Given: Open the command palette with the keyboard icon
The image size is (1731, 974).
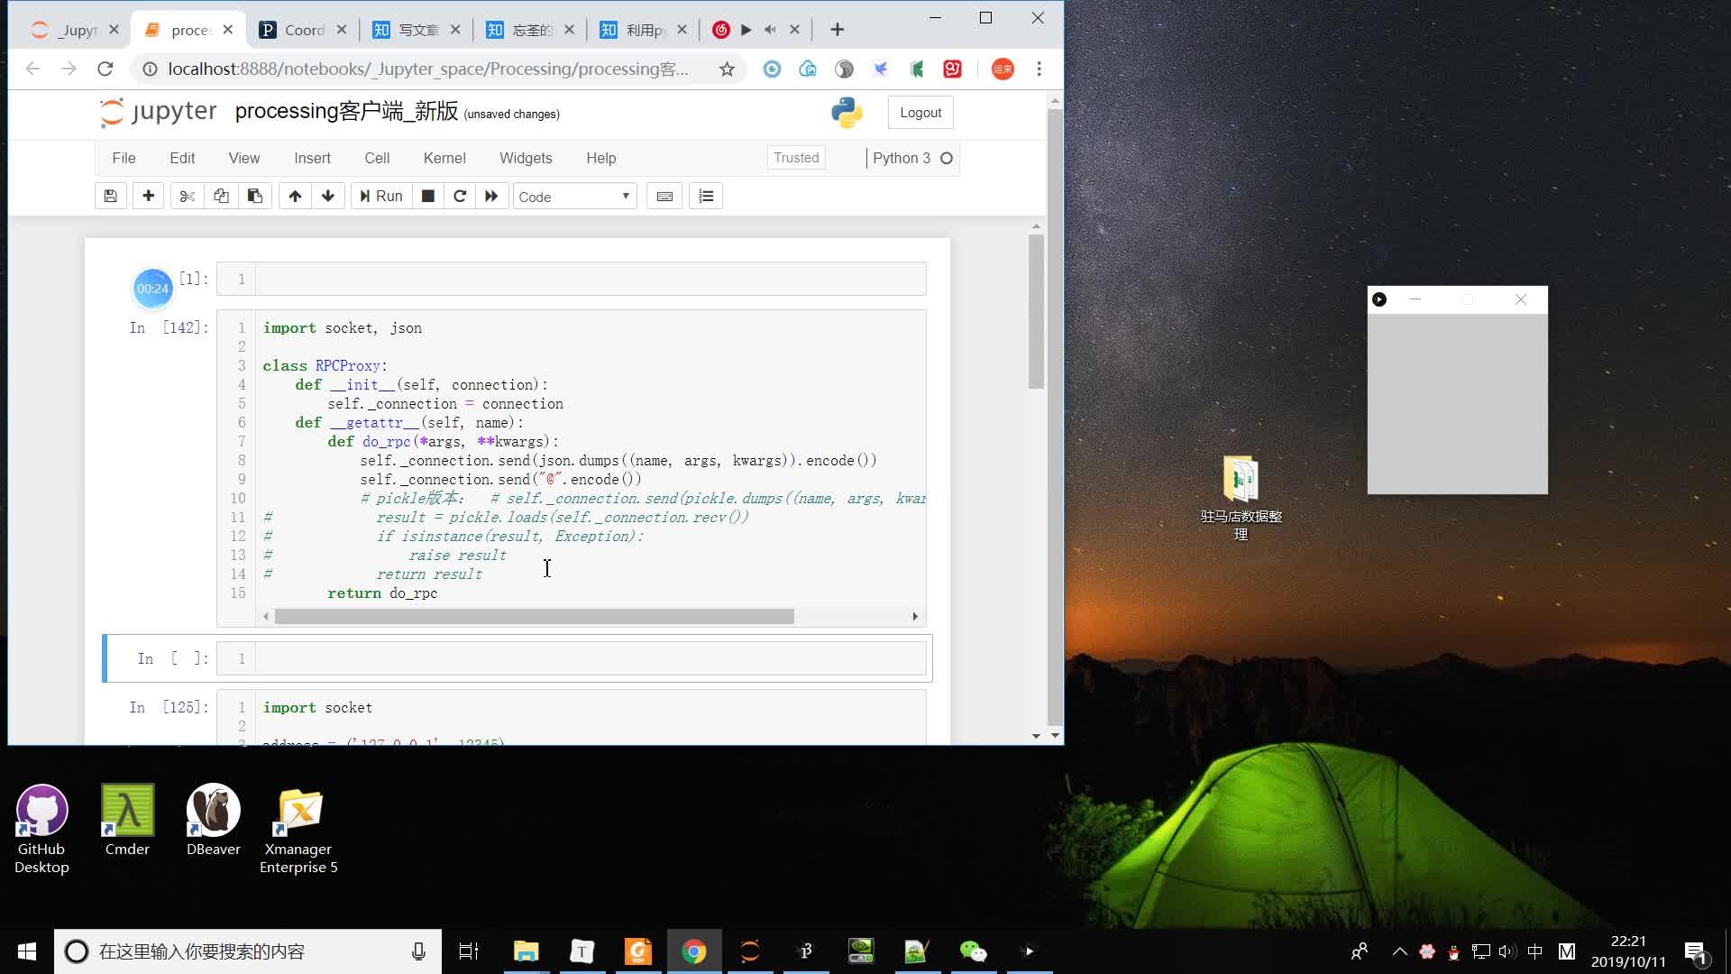Looking at the screenshot, I should tap(664, 196).
